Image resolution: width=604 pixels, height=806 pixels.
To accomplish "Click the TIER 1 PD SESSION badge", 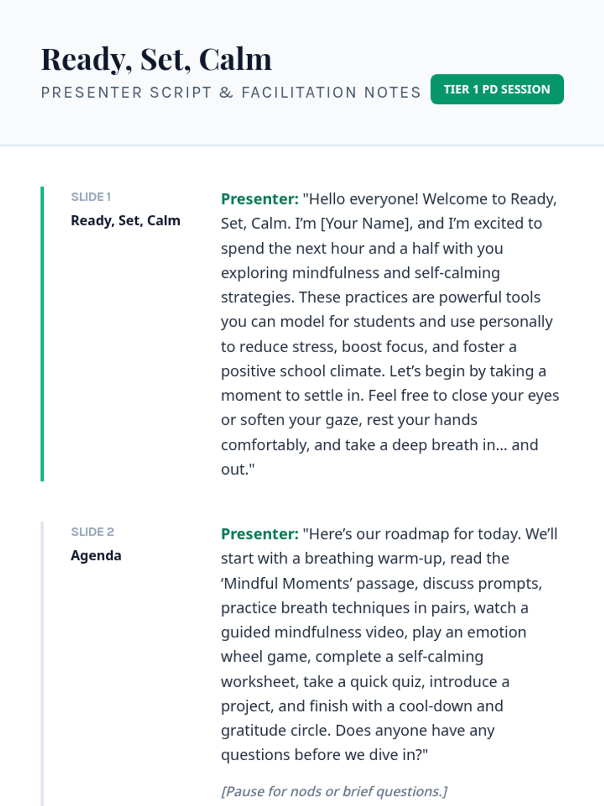I will coord(497,89).
